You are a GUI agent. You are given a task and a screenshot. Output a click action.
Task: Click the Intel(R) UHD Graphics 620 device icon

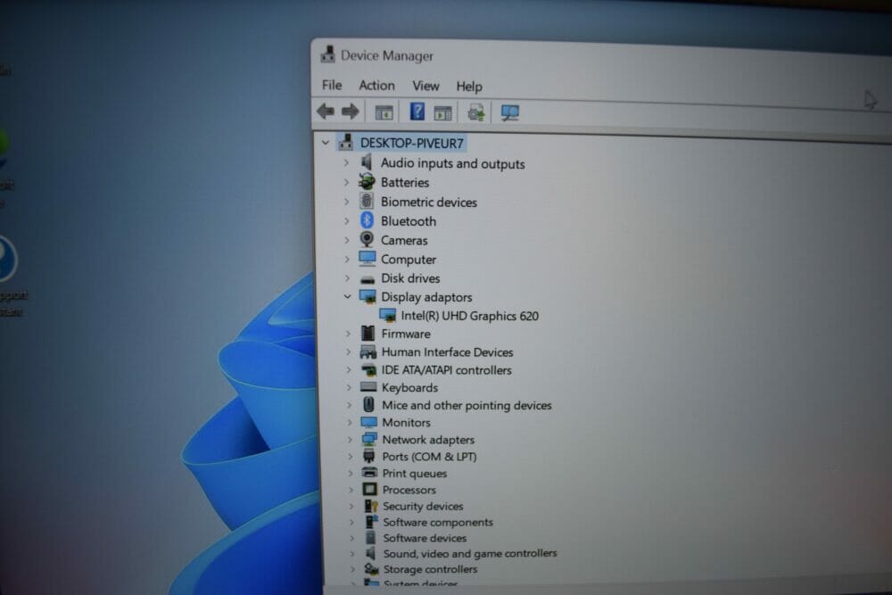coord(387,315)
